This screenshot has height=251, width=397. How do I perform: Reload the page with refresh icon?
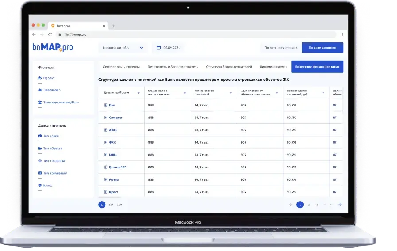tap(50, 34)
